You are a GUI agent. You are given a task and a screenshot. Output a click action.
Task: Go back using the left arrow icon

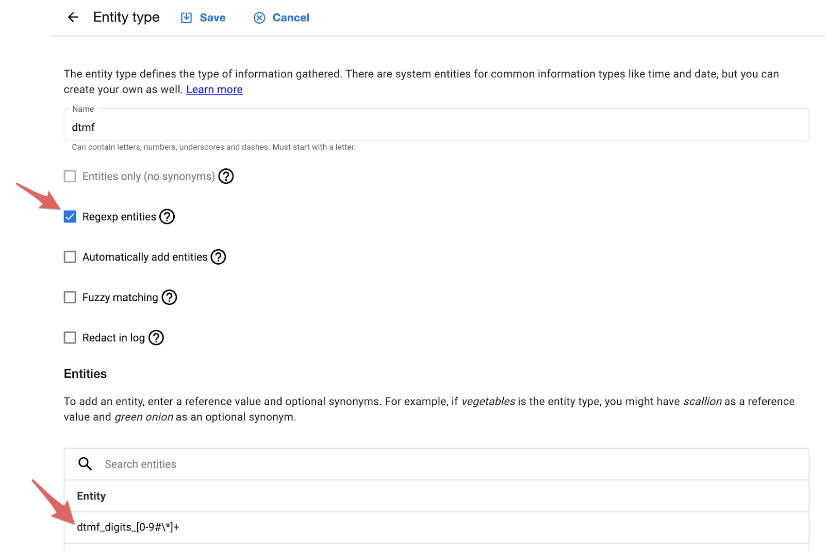pyautogui.click(x=73, y=18)
